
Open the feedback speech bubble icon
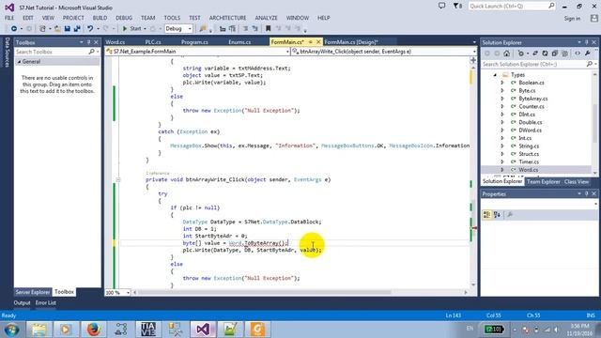pyautogui.click(x=442, y=6)
